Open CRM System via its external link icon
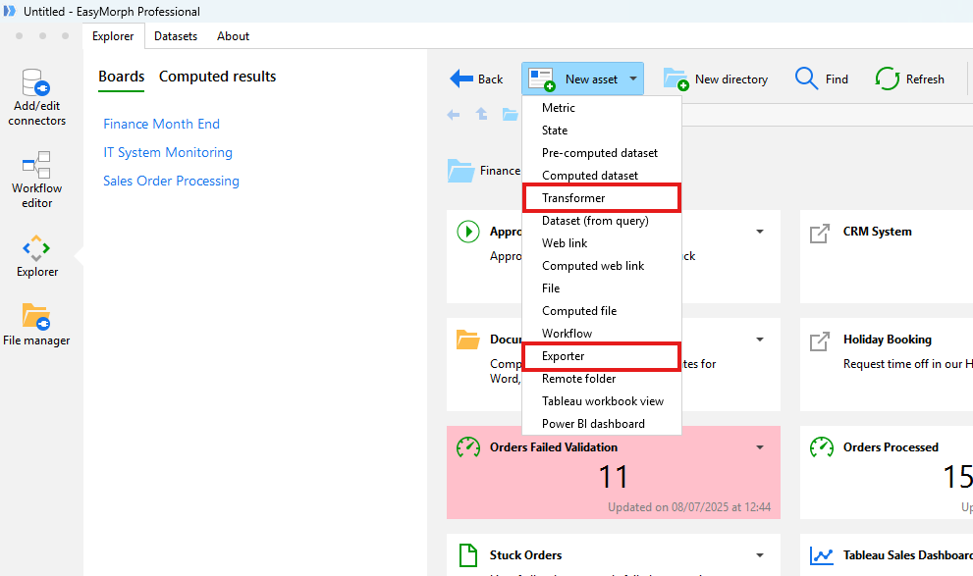Screen dimensions: 973x576 [x=821, y=232]
